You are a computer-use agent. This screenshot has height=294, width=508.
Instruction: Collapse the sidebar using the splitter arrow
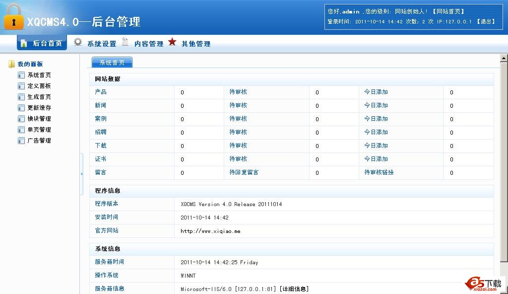point(82,174)
